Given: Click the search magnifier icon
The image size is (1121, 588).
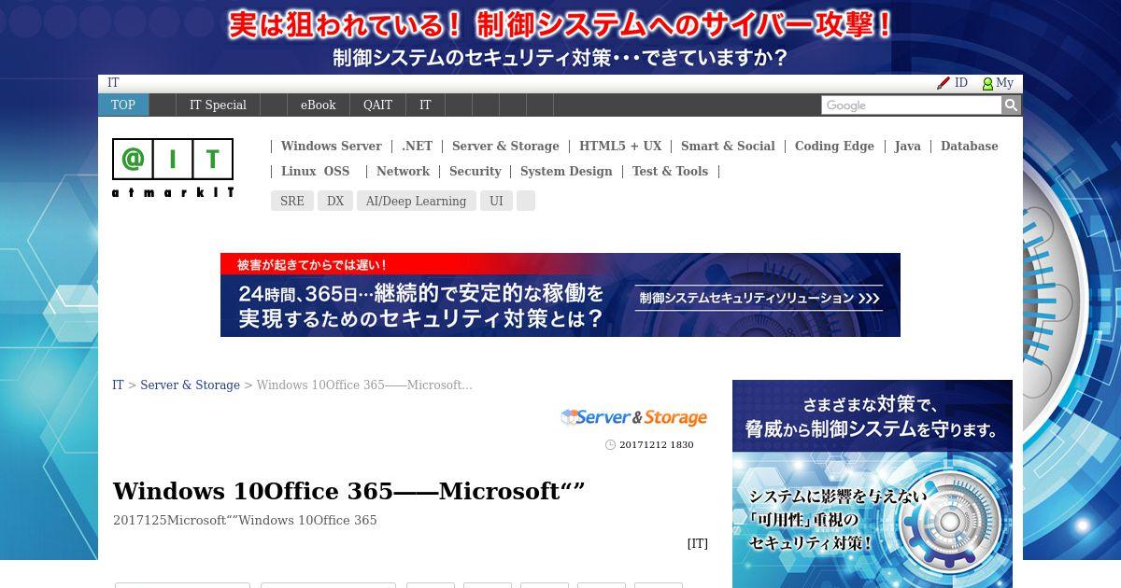Looking at the screenshot, I should pyautogui.click(x=1011, y=105).
